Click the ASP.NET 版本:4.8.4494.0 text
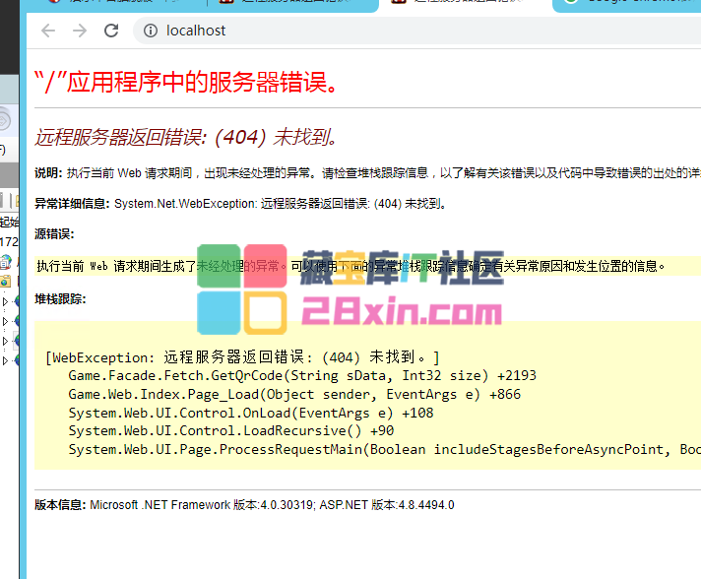701x579 pixels. [x=387, y=505]
